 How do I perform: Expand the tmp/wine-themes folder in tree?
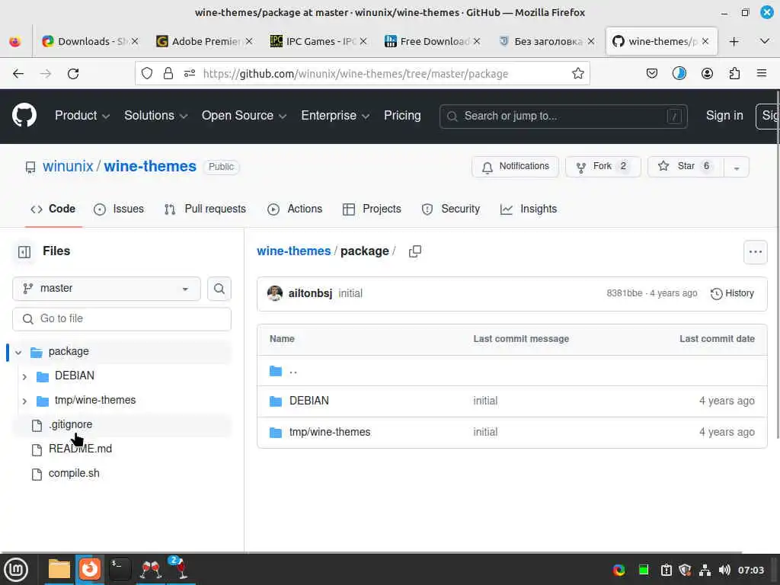(x=24, y=401)
